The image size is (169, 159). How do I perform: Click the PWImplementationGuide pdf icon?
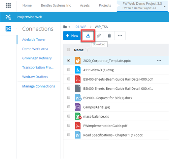coord(78,126)
